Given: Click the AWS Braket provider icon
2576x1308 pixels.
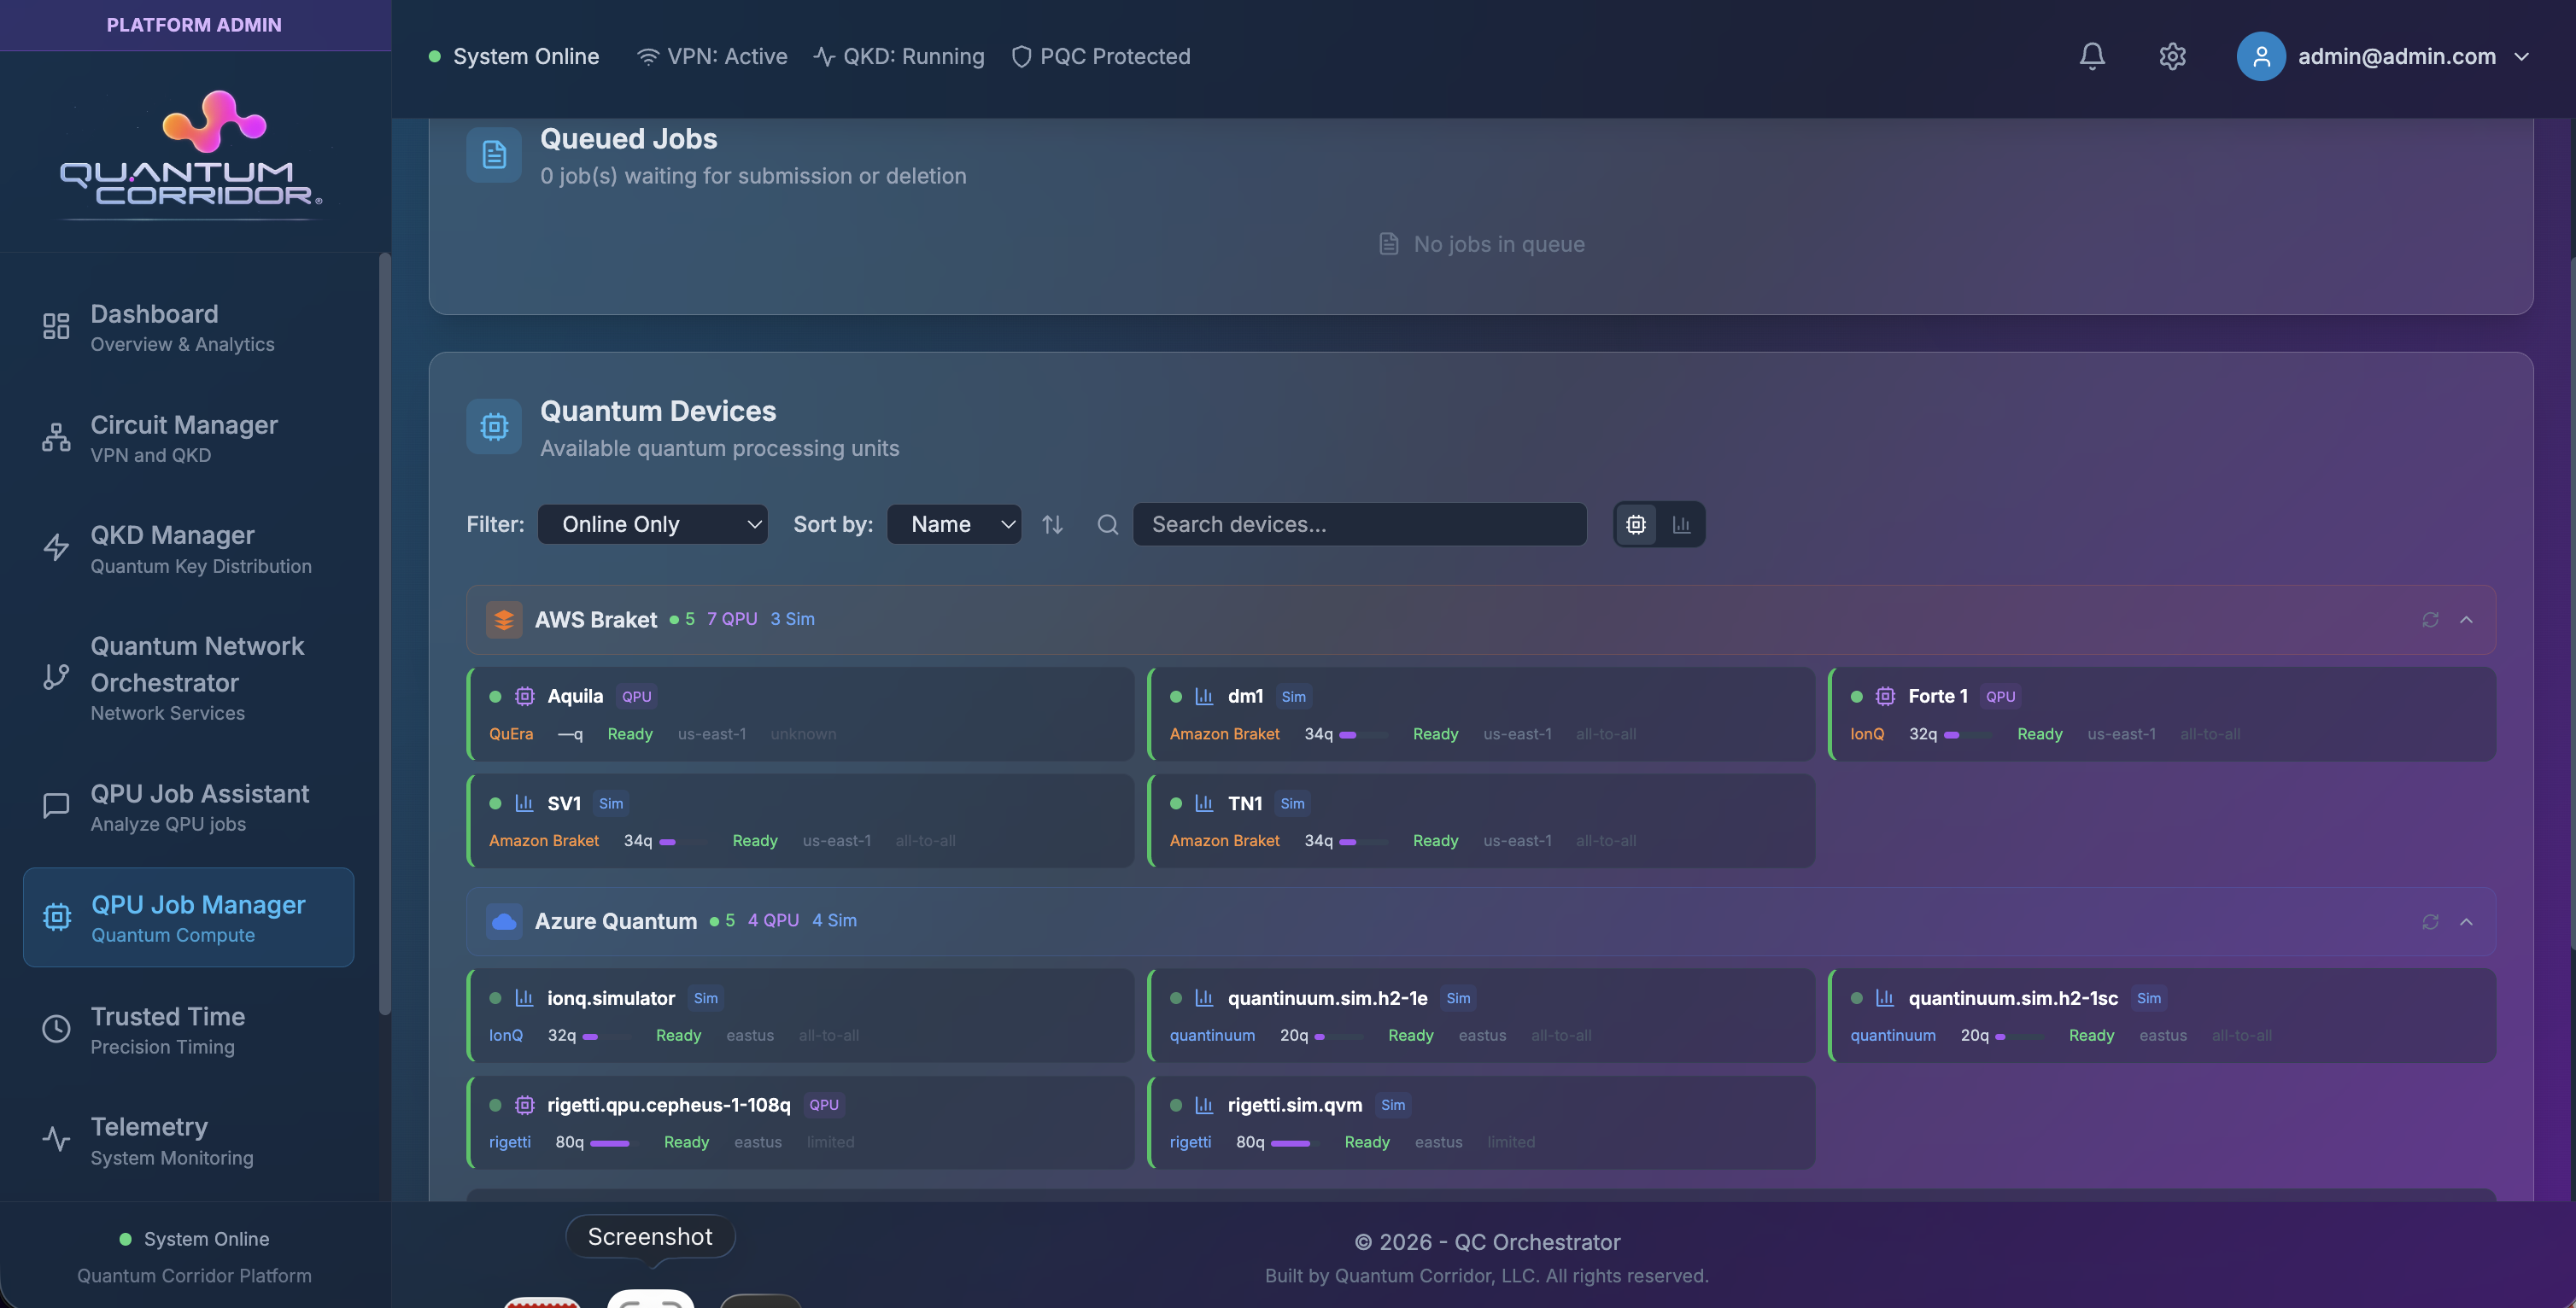Looking at the screenshot, I should [x=504, y=620].
